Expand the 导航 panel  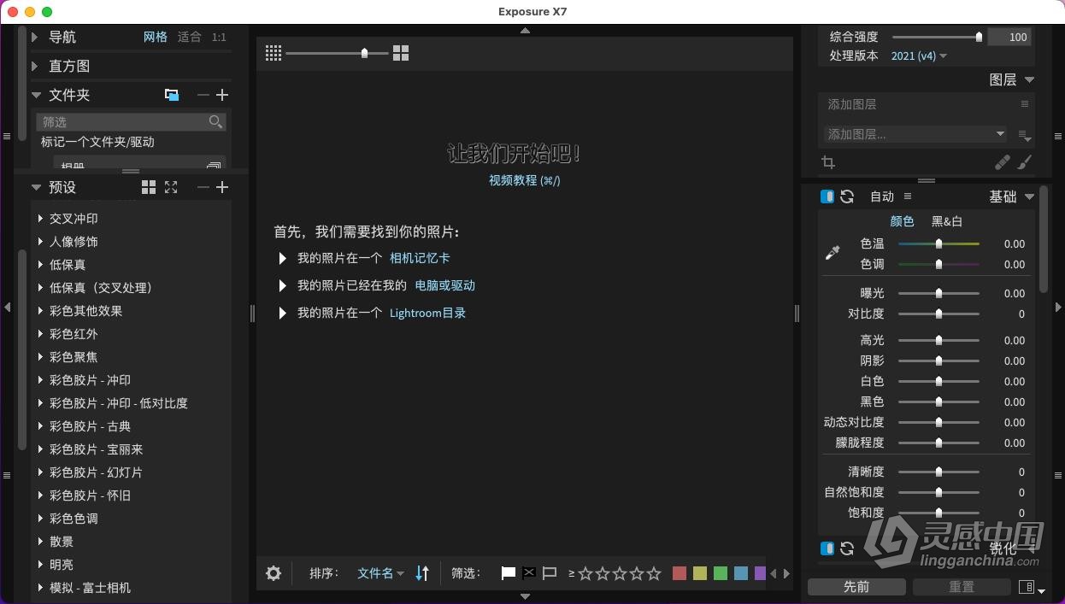coord(35,37)
